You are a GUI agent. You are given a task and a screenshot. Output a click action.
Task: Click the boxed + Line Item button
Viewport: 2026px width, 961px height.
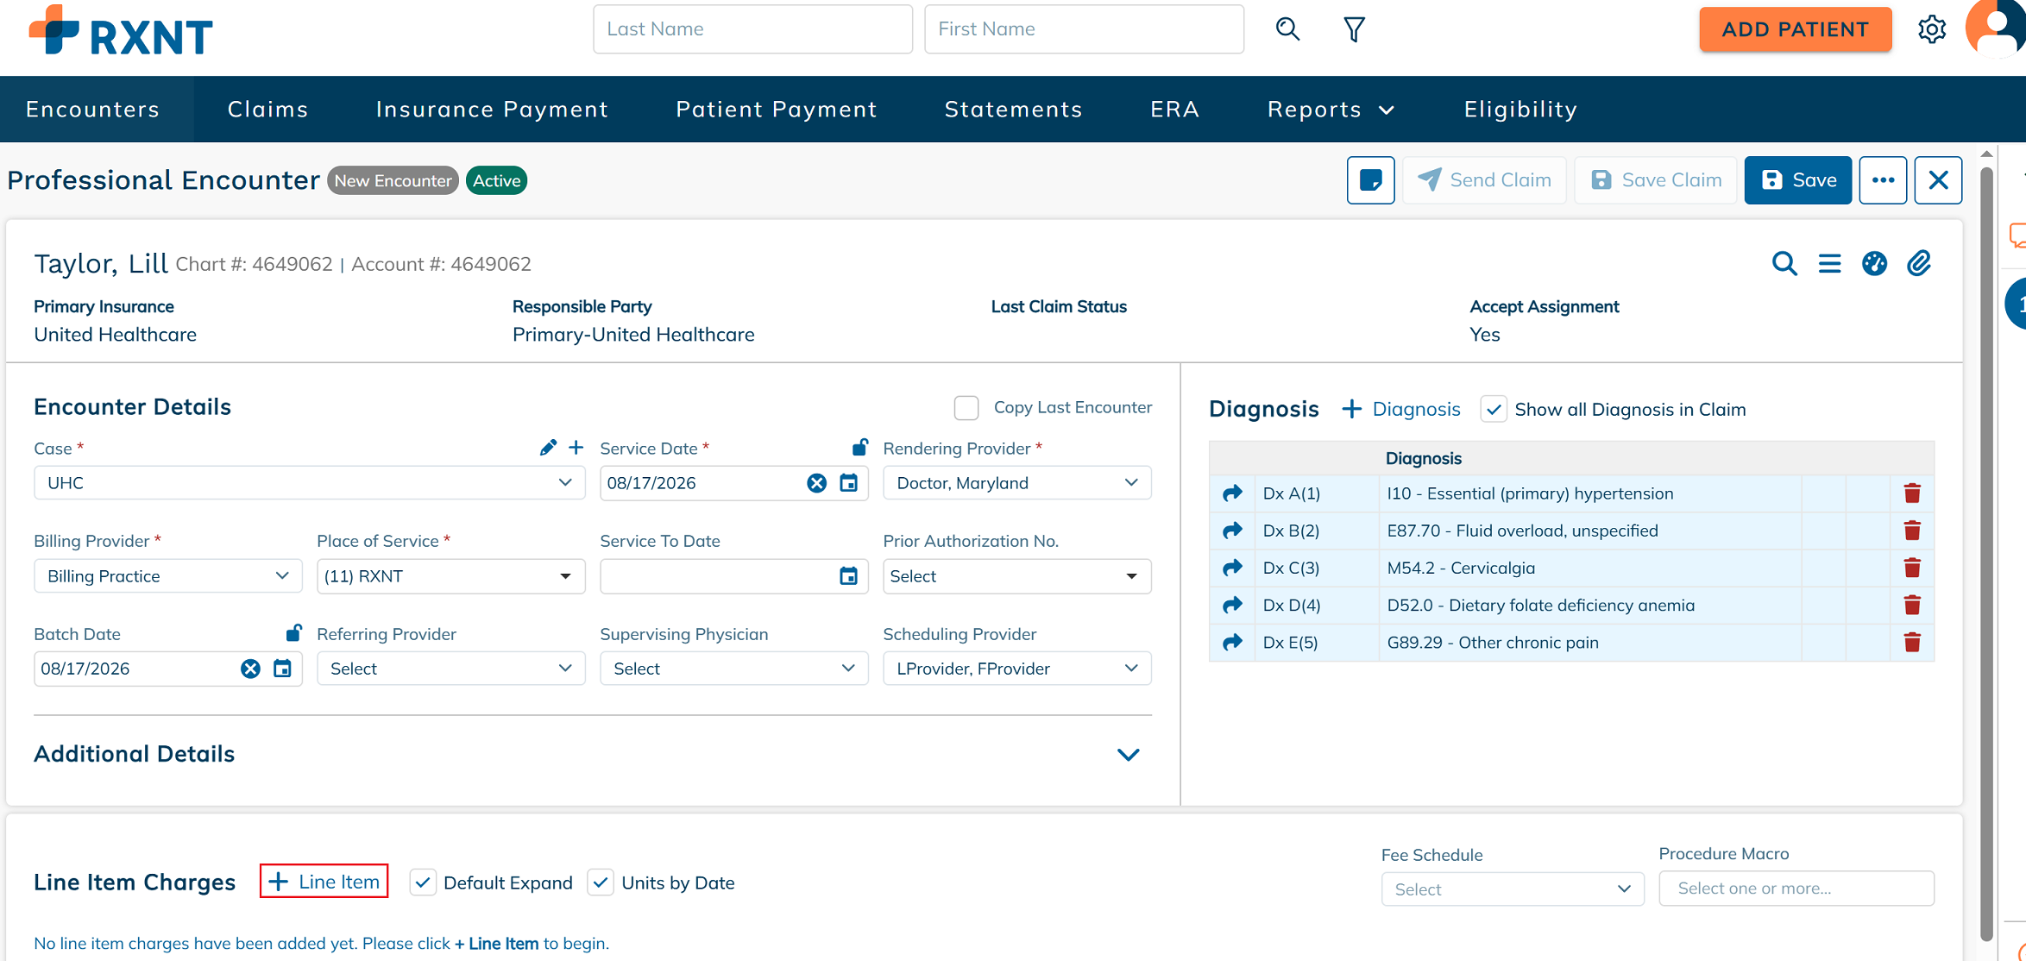[324, 882]
